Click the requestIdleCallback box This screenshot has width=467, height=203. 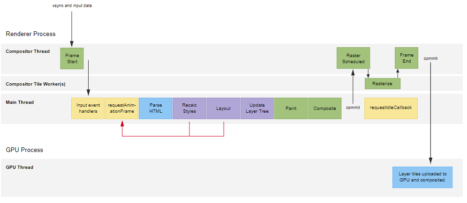click(391, 108)
